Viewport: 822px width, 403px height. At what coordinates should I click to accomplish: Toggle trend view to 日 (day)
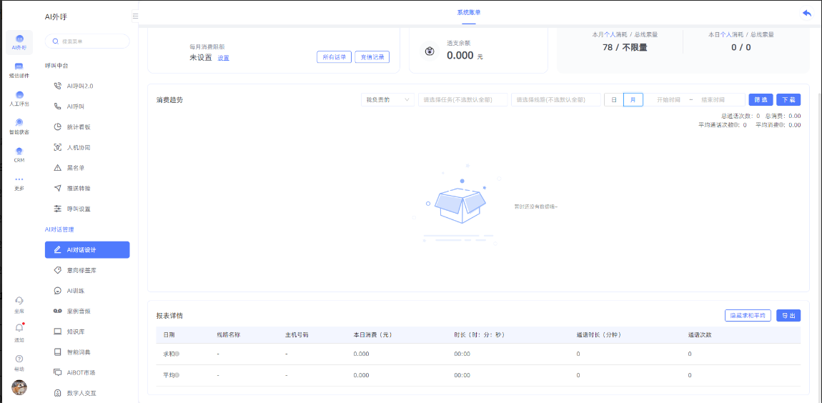[613, 100]
